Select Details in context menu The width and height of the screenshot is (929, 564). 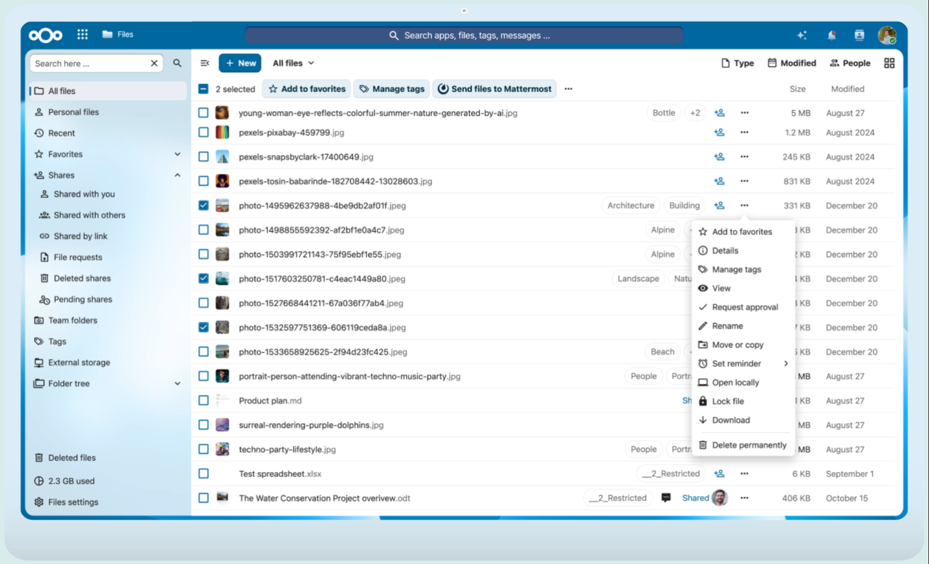coord(743,251)
